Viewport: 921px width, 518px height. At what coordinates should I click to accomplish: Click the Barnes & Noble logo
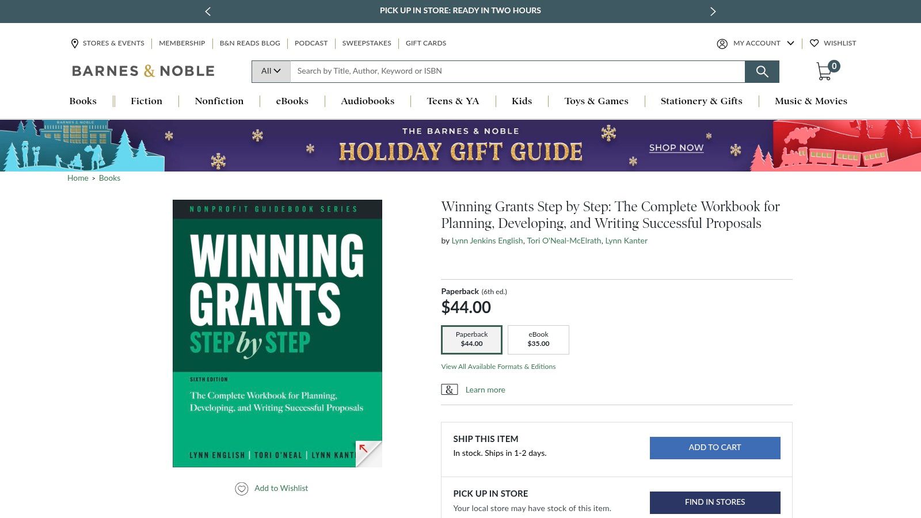pos(142,70)
